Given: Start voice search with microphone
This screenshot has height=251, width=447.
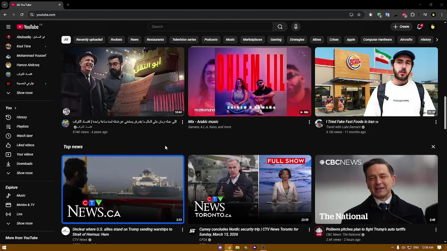Looking at the screenshot, I should click(x=296, y=26).
